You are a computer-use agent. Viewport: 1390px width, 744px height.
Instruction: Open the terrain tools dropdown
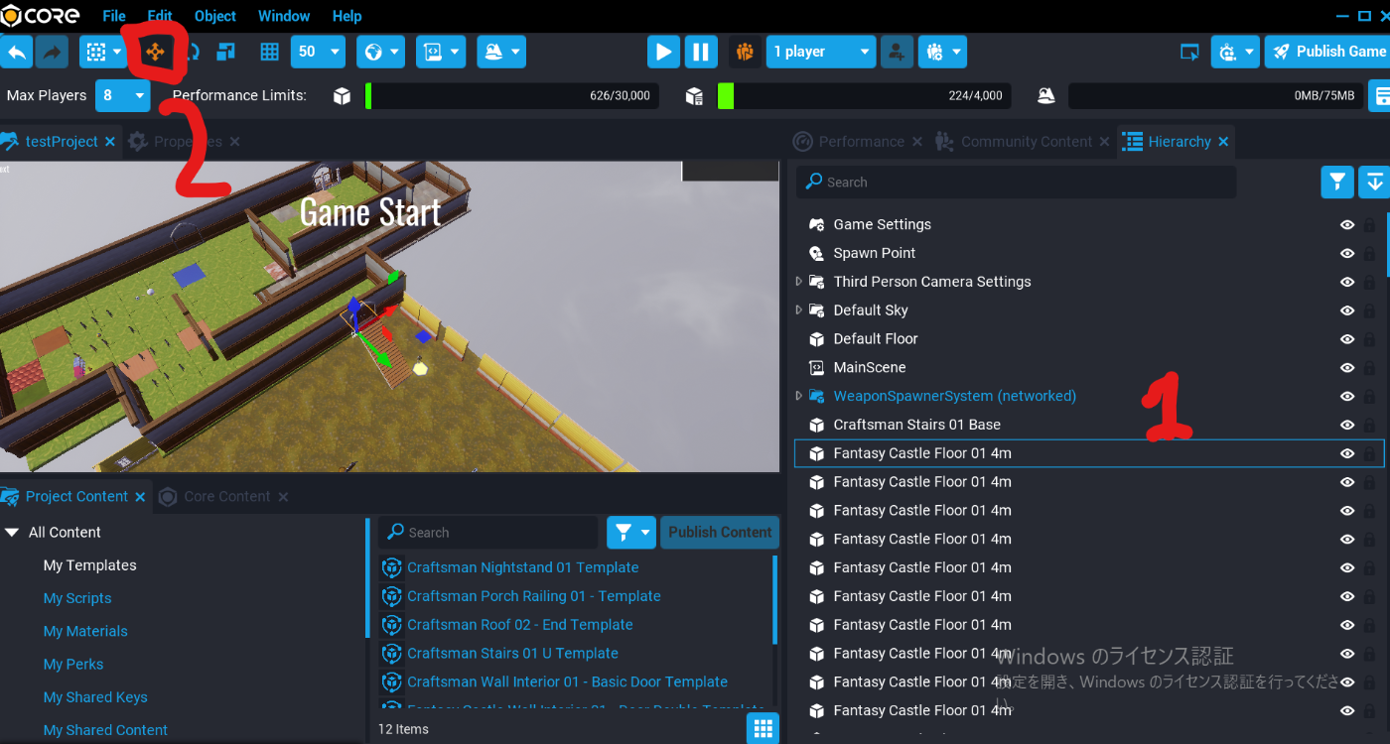click(x=501, y=52)
